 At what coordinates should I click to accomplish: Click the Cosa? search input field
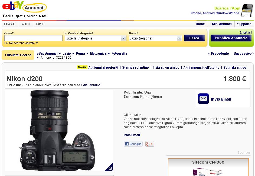tap(33, 38)
